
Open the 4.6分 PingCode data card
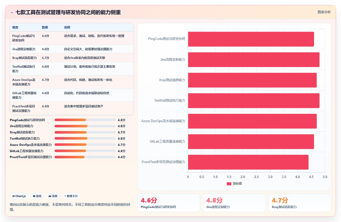tap(169, 203)
